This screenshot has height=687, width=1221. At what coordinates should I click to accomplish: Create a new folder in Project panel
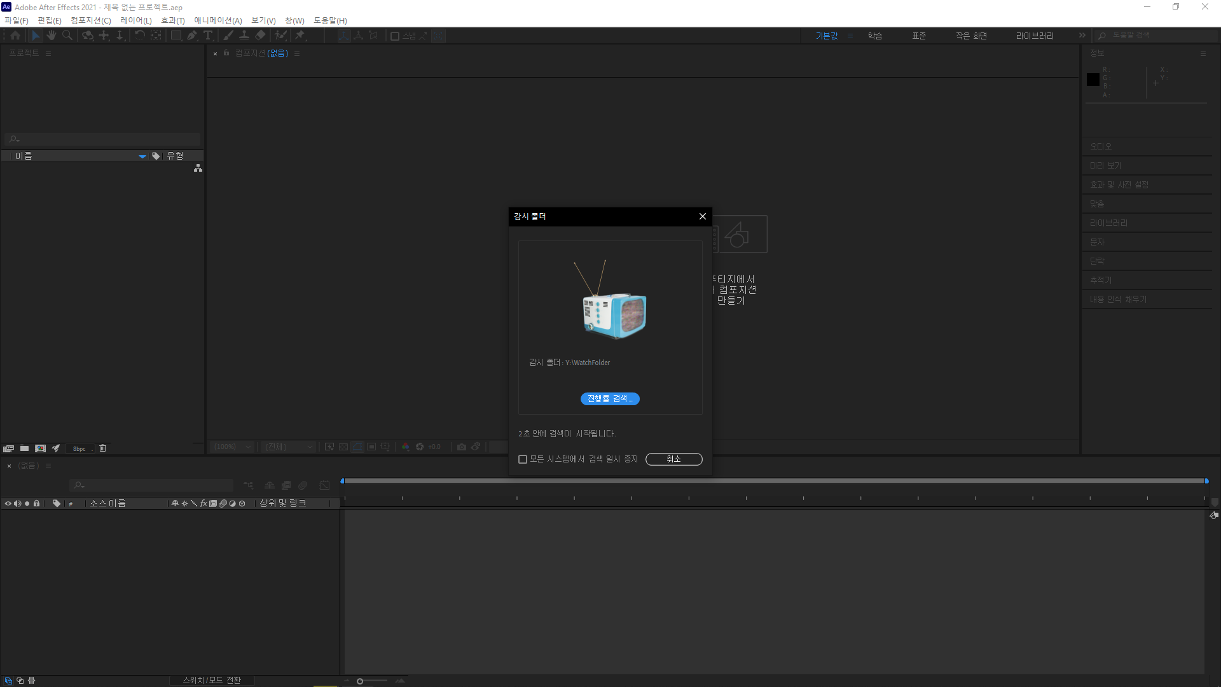[x=24, y=448]
